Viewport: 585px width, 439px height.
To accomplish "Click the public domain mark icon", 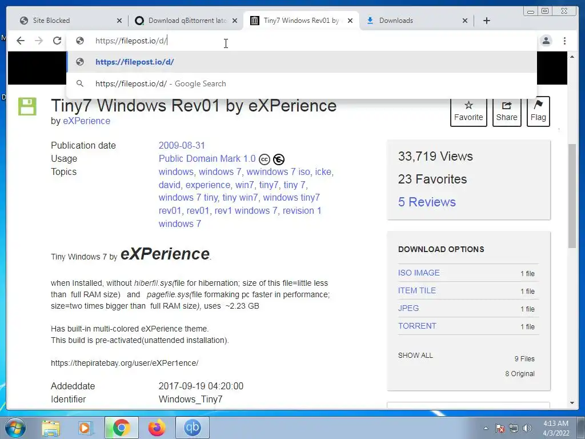I will [279, 159].
